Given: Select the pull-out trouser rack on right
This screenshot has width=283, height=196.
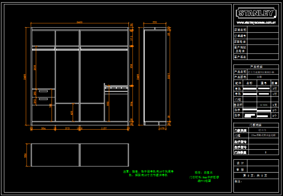Looking at the screenshot, I should 116,88.
